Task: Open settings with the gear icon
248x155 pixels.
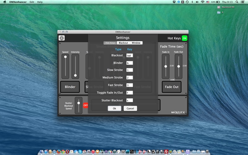Action: pyautogui.click(x=61, y=38)
